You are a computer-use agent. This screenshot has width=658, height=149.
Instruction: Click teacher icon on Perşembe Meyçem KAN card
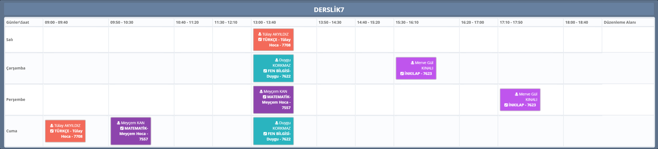261,92
